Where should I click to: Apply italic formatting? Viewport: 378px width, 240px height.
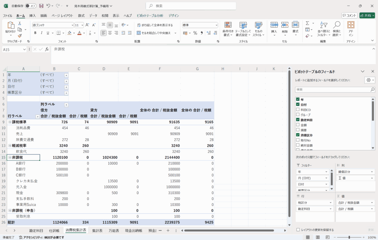[x=41, y=33]
